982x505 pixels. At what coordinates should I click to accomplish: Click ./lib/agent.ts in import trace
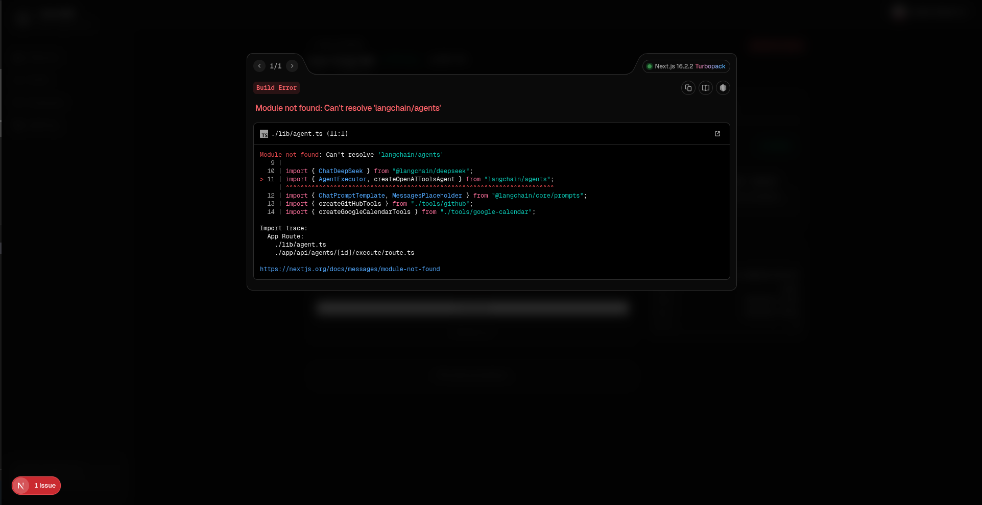pyautogui.click(x=300, y=245)
